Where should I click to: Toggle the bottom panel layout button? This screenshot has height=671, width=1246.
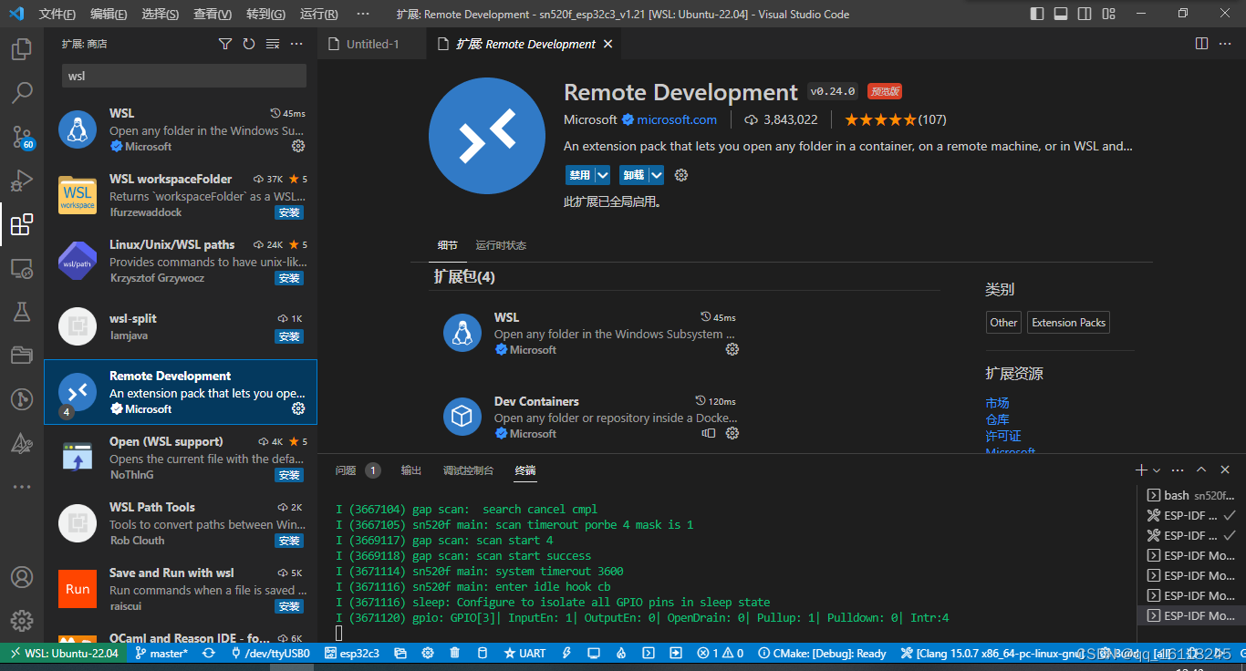coord(1061,14)
